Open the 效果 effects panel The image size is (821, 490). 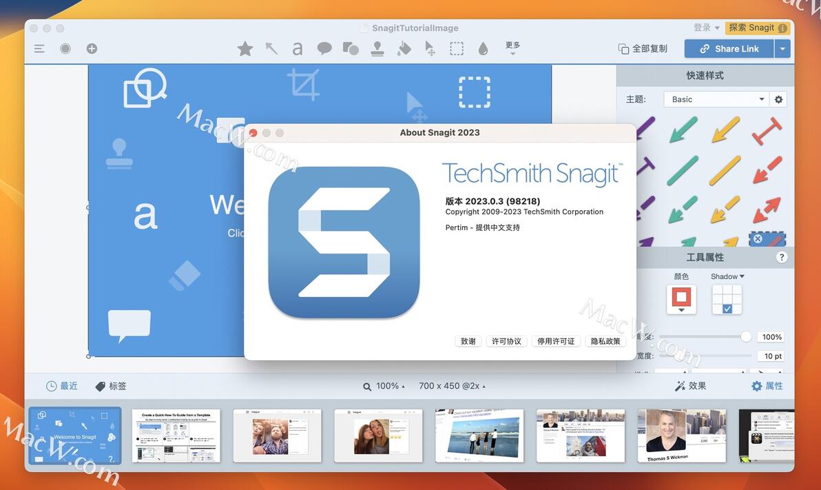tap(690, 386)
